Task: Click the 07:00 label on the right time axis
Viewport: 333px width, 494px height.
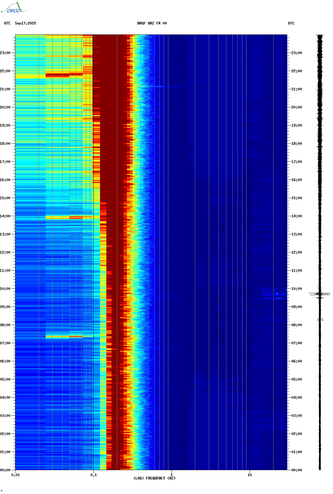Action: pos(297,343)
